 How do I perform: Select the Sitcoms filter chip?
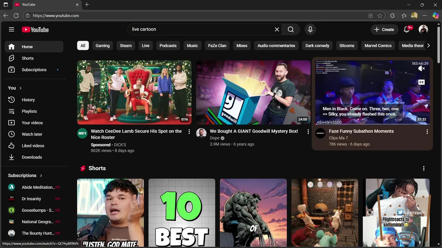pyautogui.click(x=347, y=45)
